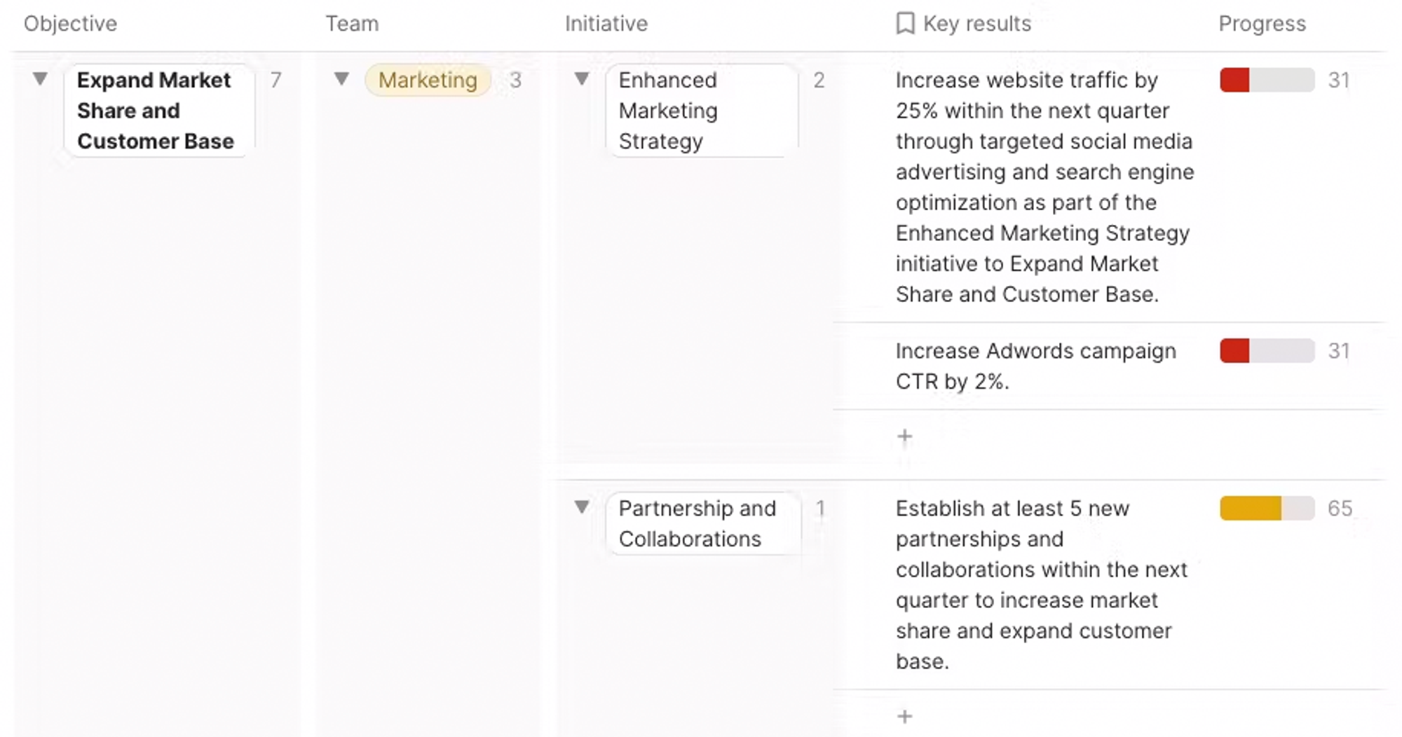
Task: Click the Team column header
Action: [x=352, y=24]
